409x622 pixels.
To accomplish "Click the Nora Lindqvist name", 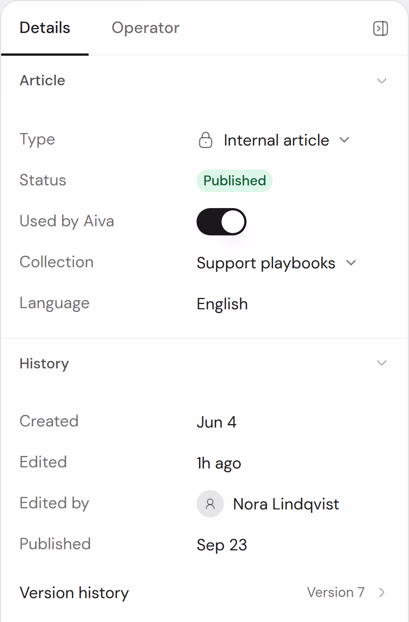I will (x=286, y=504).
